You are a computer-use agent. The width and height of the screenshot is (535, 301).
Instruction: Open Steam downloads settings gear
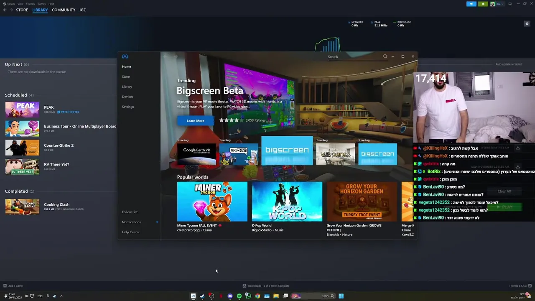527,24
